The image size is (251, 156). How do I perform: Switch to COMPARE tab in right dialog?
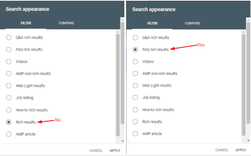point(193,23)
